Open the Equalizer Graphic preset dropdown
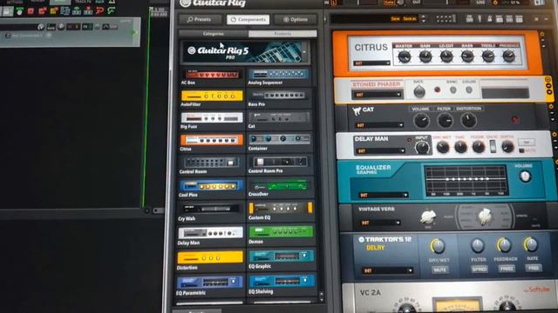 [x=384, y=195]
